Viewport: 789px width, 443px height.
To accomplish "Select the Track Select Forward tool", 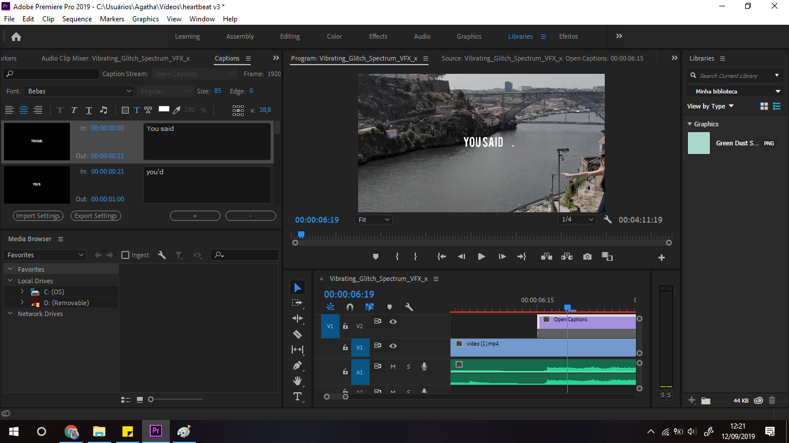I will 297,302.
